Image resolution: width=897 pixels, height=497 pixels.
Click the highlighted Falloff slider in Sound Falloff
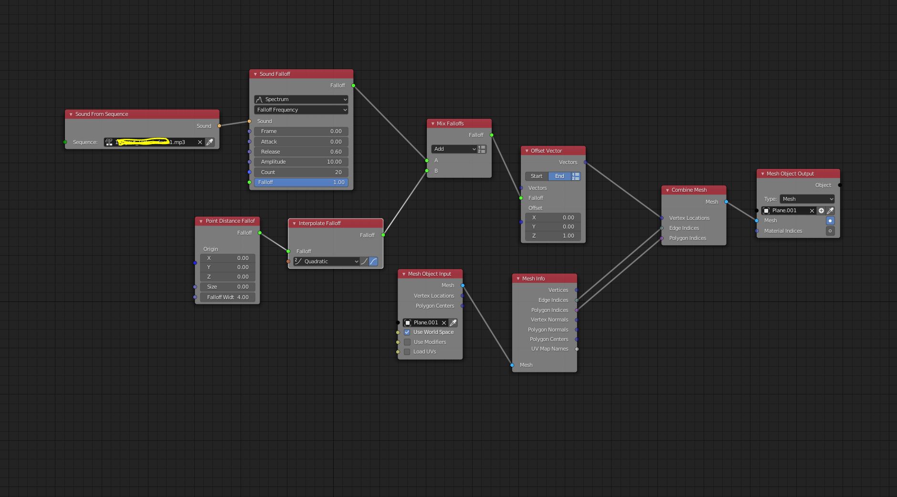301,182
